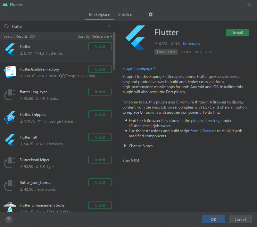The image size is (257, 227).
Task: Install the Flutter Enhancement Suite plugin
Action: click(x=100, y=205)
